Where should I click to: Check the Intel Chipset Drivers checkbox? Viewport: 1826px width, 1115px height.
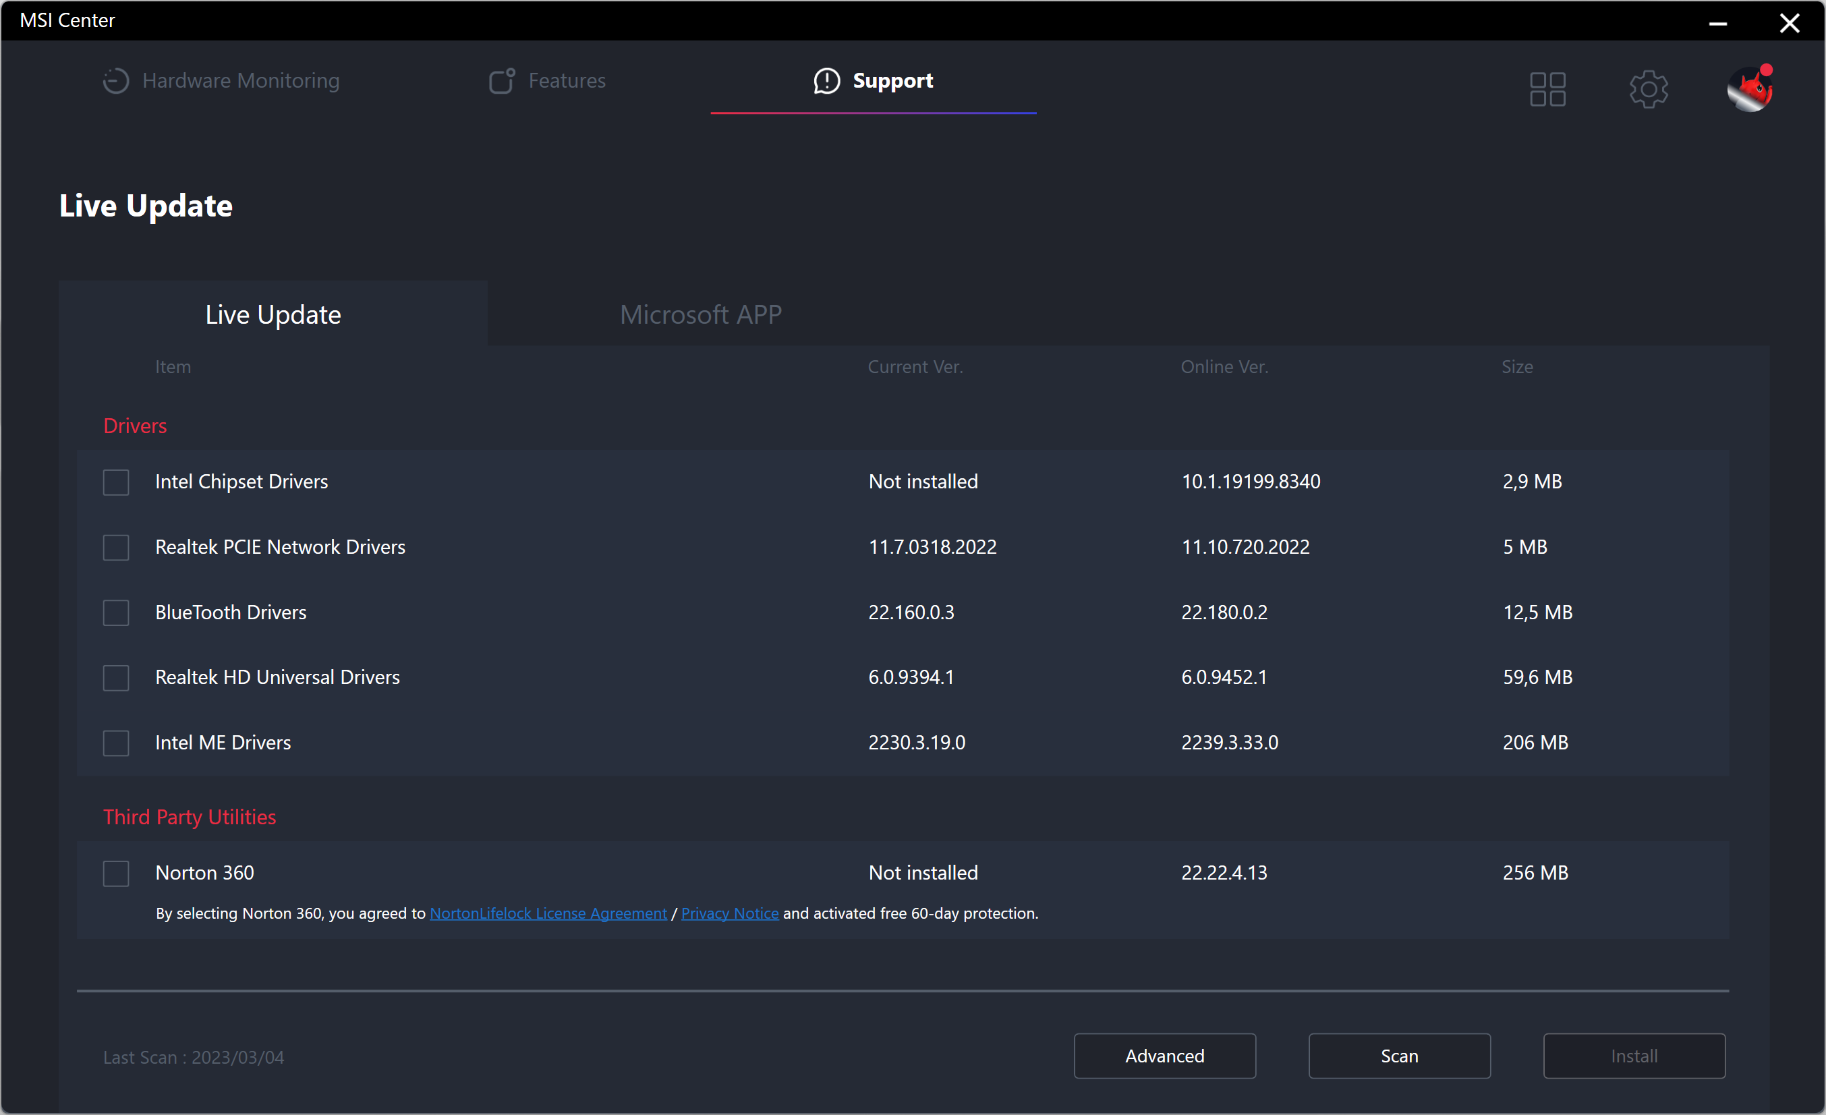[x=116, y=482]
